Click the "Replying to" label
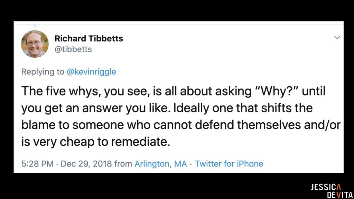This screenshot has height=199, width=354. tap(43, 72)
